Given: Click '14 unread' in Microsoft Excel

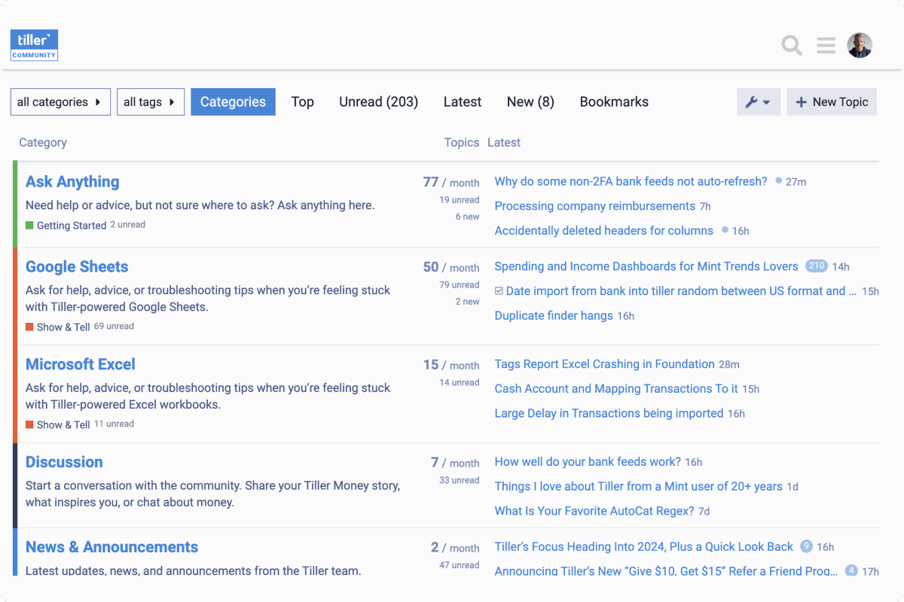Looking at the screenshot, I should click(x=460, y=383).
